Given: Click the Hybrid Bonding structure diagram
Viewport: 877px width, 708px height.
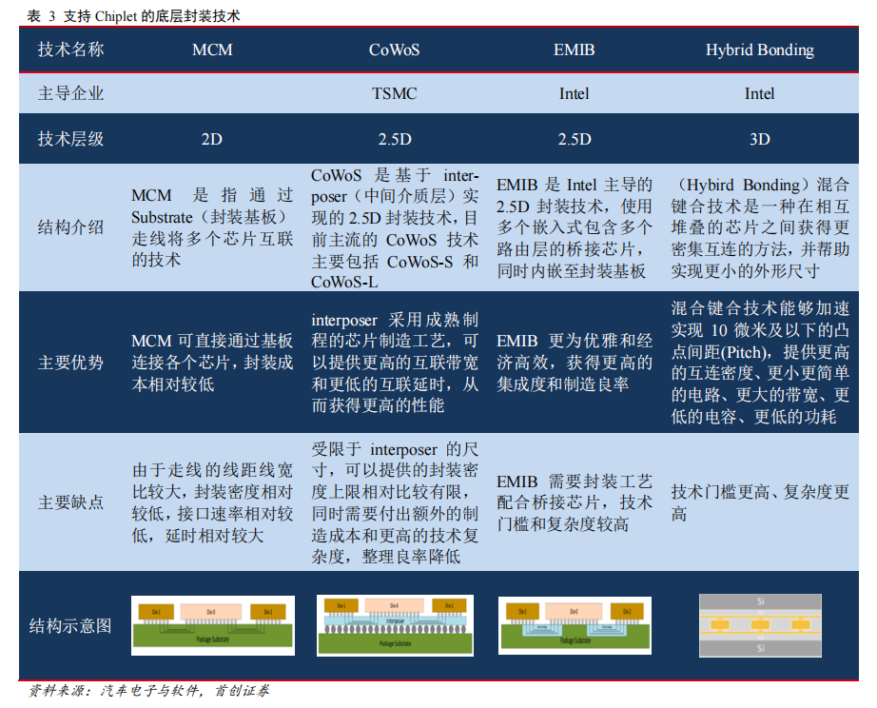Looking at the screenshot, I should click(x=760, y=625).
